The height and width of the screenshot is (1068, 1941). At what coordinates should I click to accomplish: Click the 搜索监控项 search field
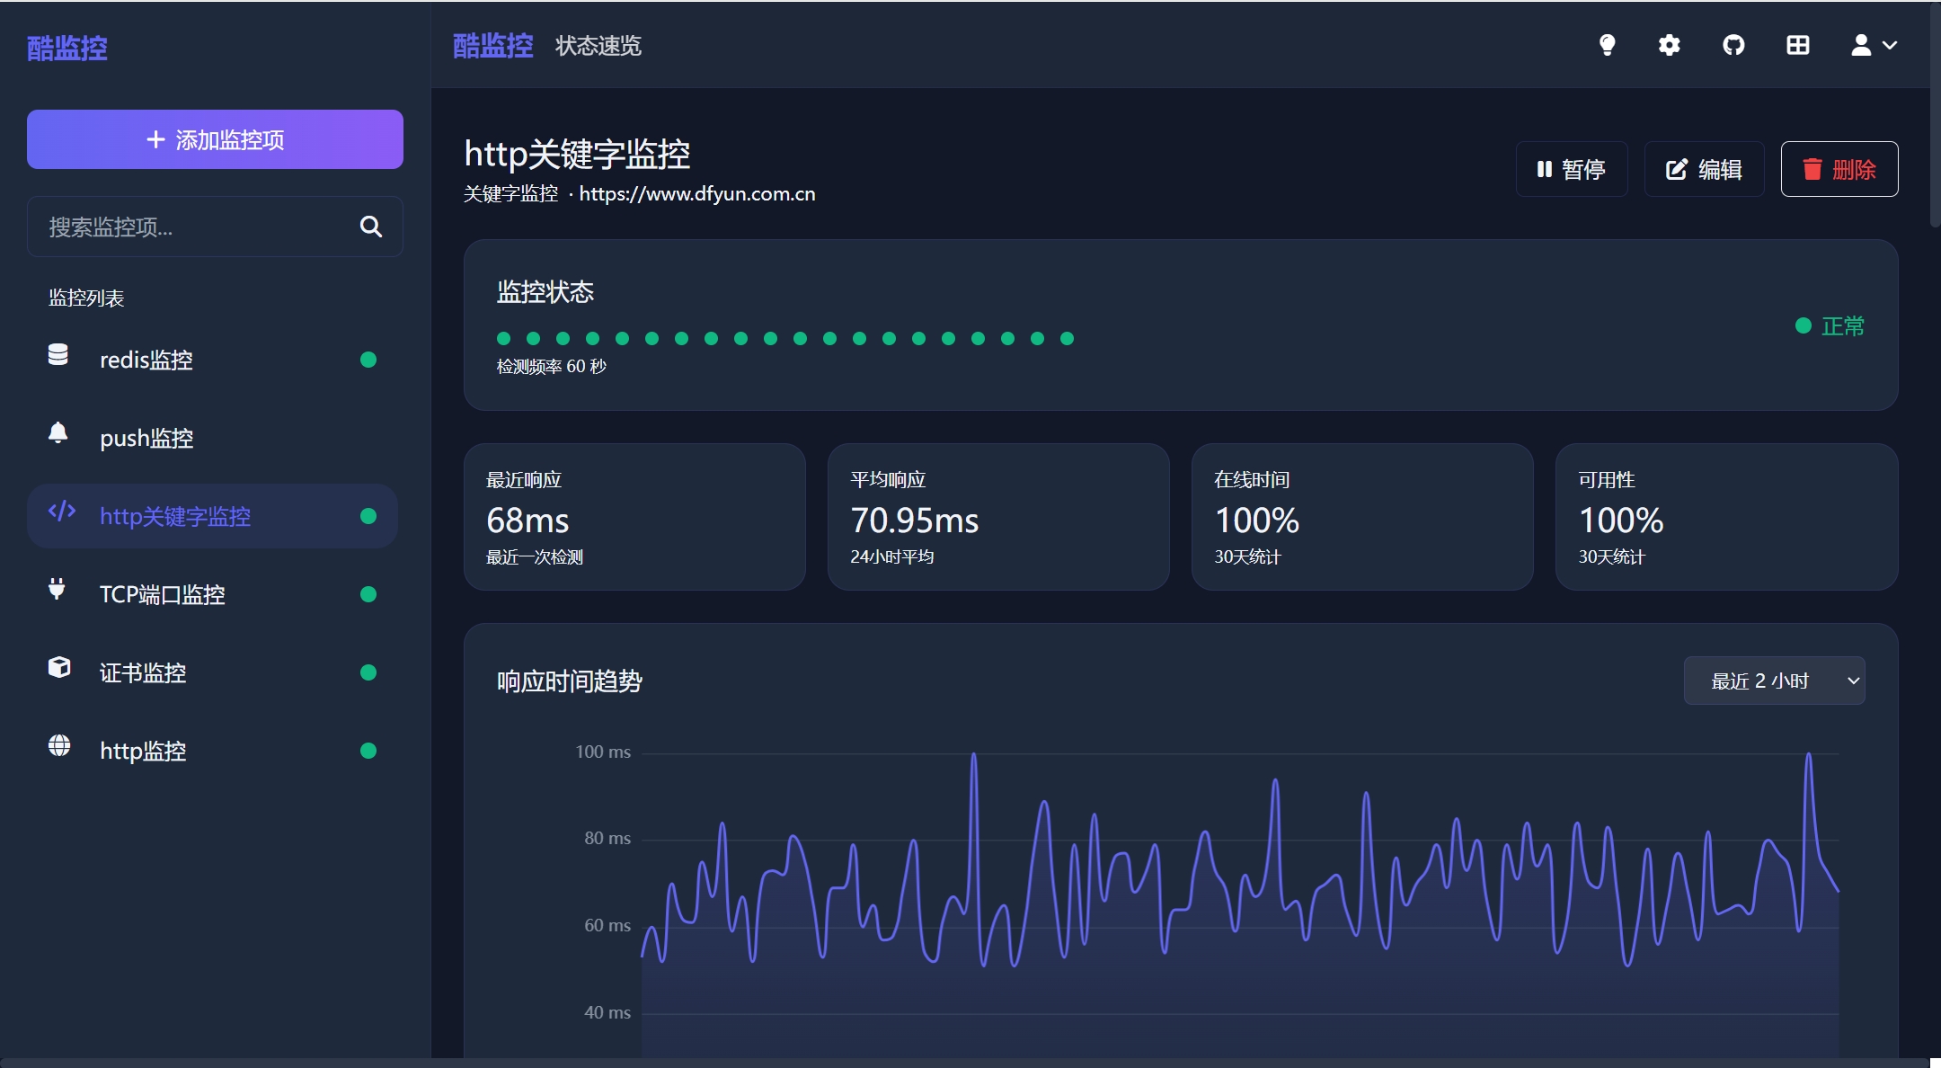click(x=193, y=227)
